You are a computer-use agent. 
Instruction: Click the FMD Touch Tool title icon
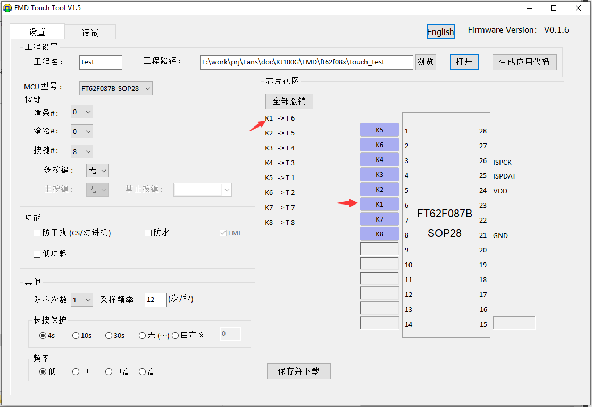pos(7,8)
